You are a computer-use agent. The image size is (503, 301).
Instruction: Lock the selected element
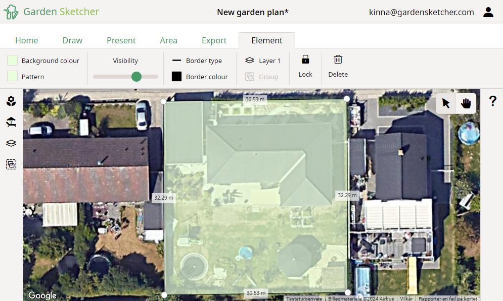tap(305, 66)
